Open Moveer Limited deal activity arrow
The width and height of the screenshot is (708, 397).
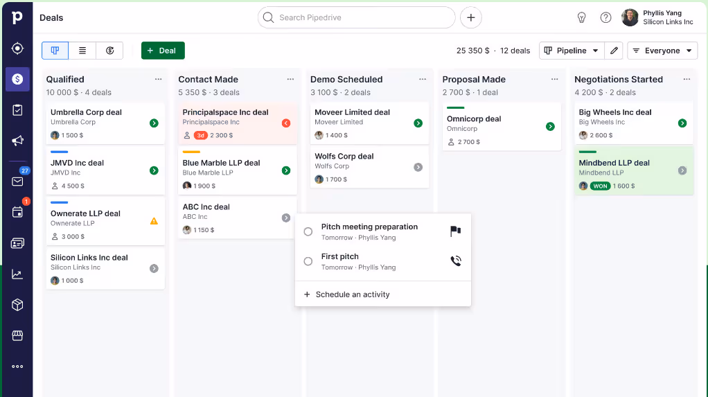pyautogui.click(x=418, y=123)
